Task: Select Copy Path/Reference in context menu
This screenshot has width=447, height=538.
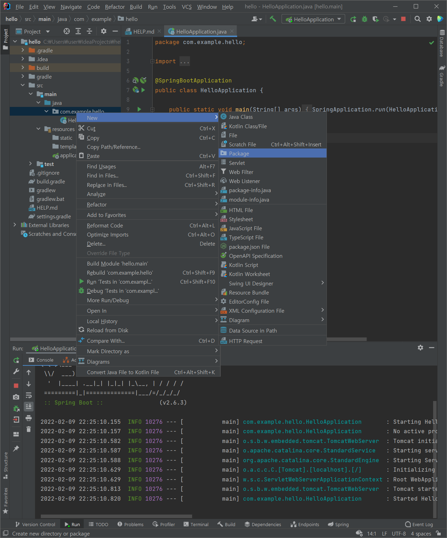Action: 147,147
